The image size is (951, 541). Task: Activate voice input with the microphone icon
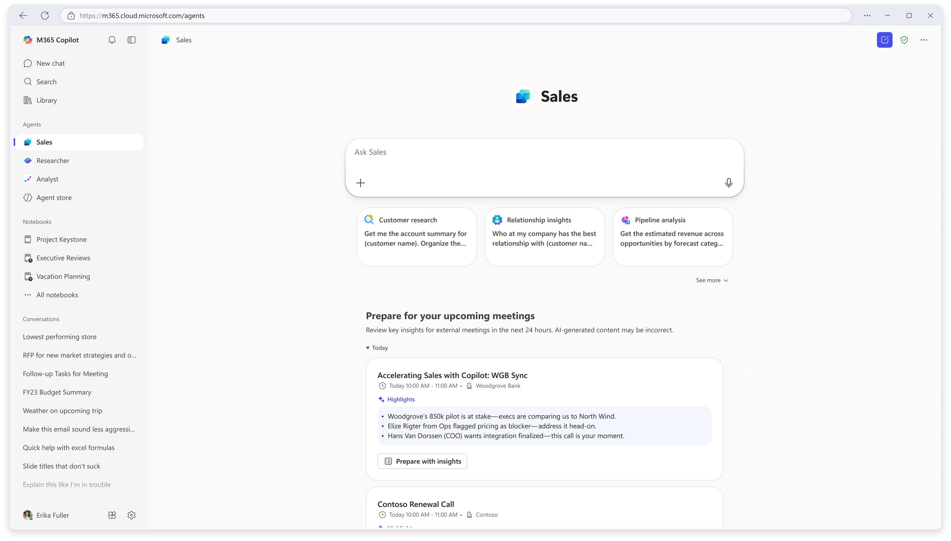729,183
